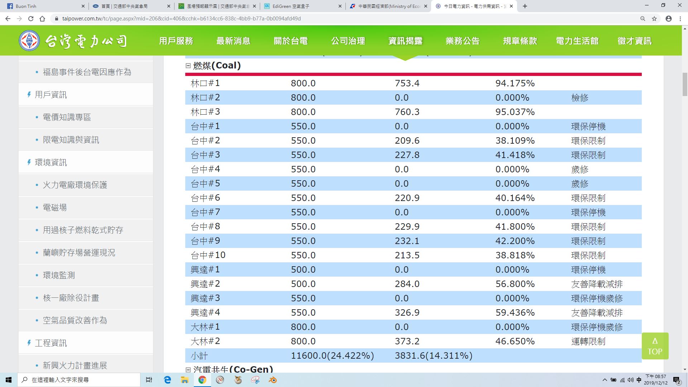Click the Chrome taskbar icon
The height and width of the screenshot is (387, 688).
[202, 380]
